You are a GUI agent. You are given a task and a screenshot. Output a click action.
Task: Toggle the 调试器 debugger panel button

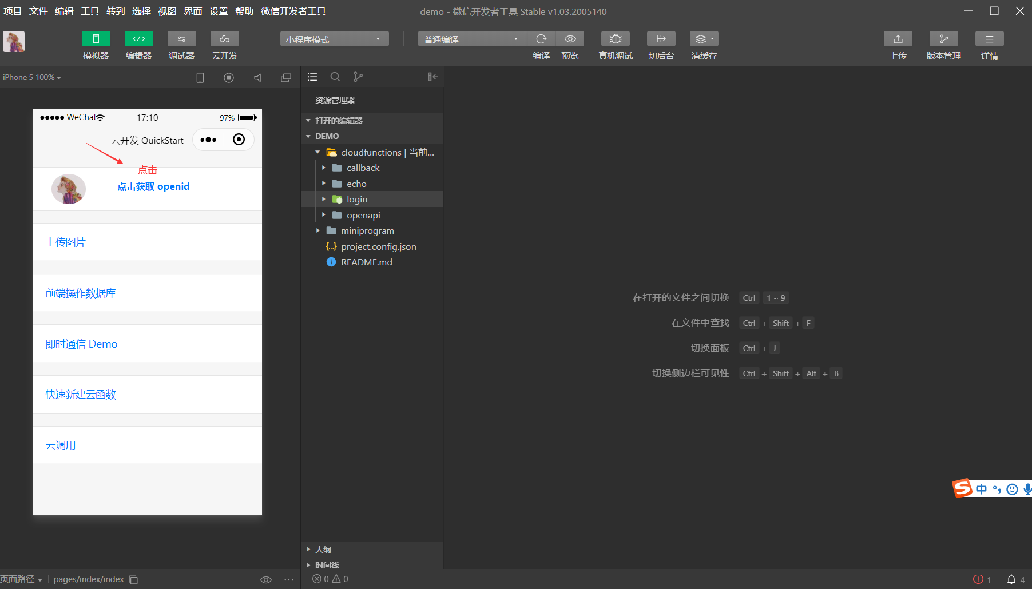click(182, 39)
